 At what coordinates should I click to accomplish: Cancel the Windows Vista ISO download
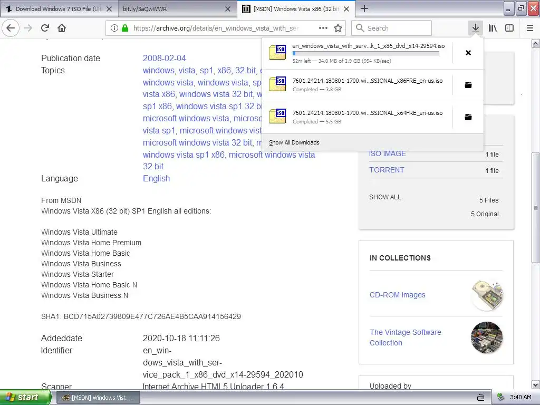click(x=468, y=53)
